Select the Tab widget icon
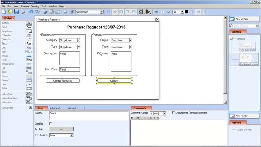The height and width of the screenshot is (147, 261). pyautogui.click(x=29, y=52)
